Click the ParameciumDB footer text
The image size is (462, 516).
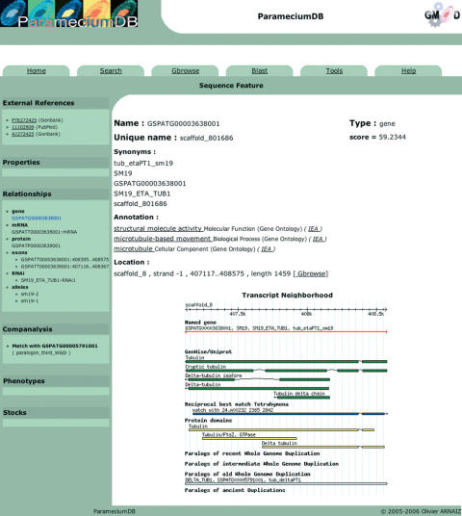coord(115,511)
